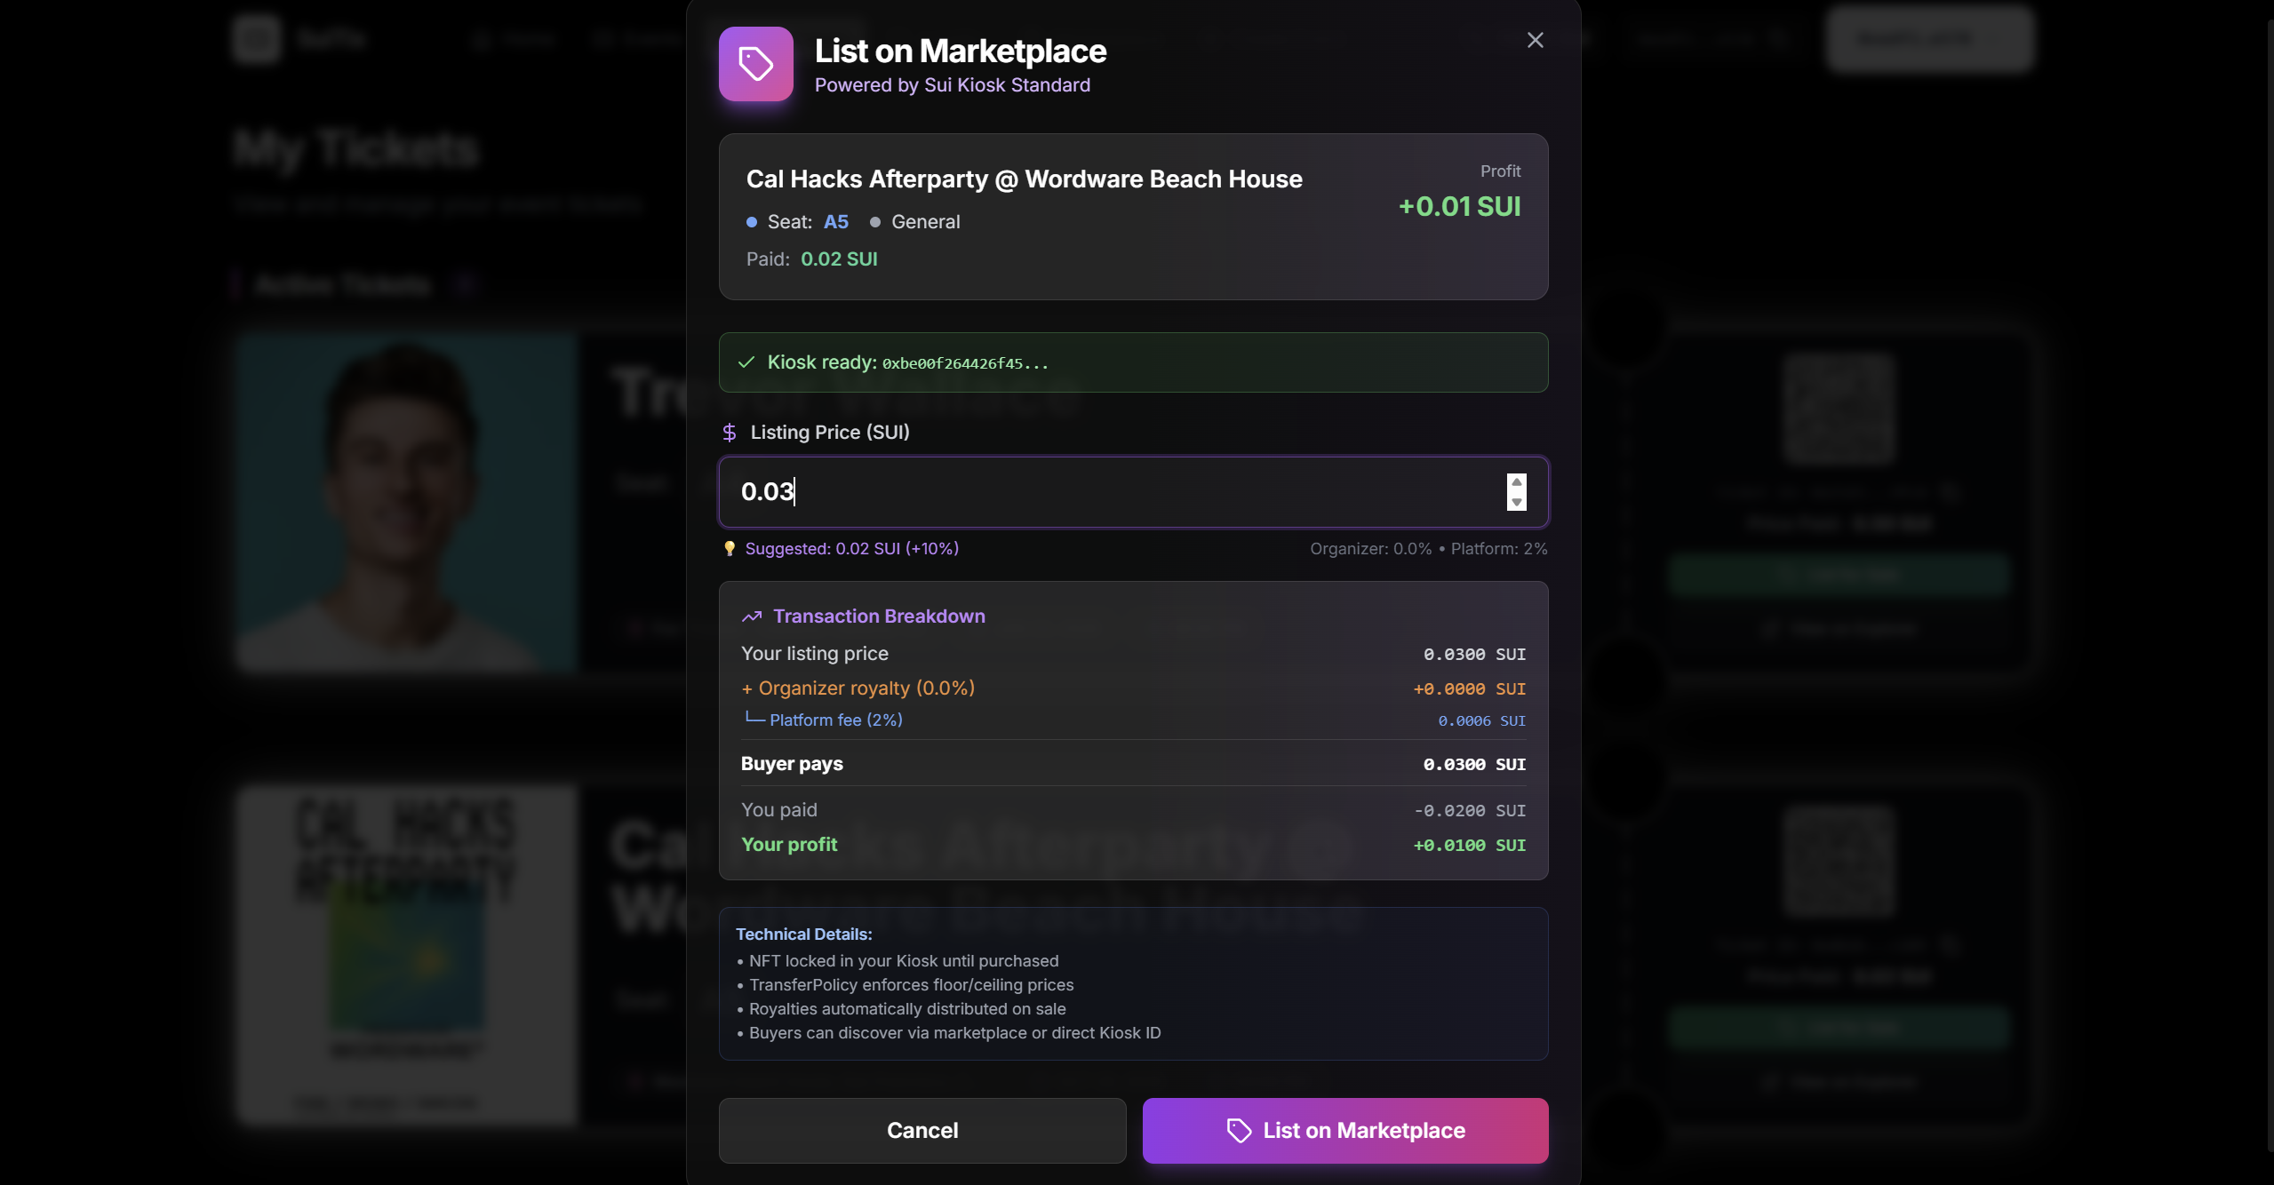This screenshot has height=1185, width=2274.
Task: Apply the suggested 0.02 SUI price
Action: tap(851, 549)
